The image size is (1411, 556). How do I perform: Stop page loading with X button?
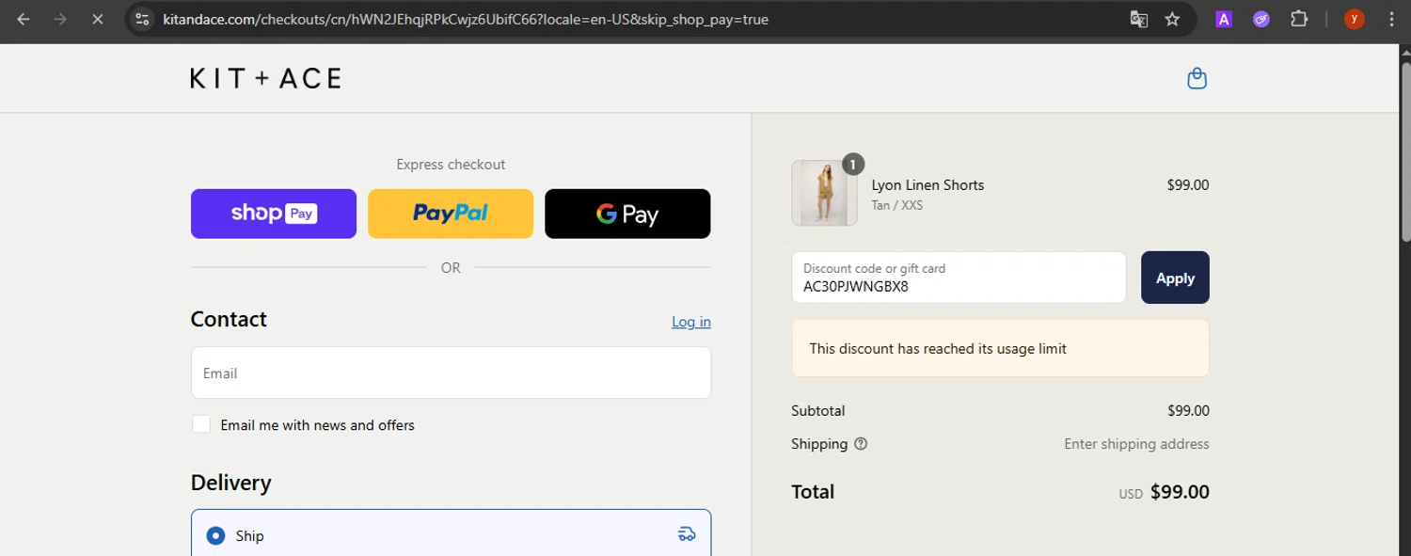[97, 19]
